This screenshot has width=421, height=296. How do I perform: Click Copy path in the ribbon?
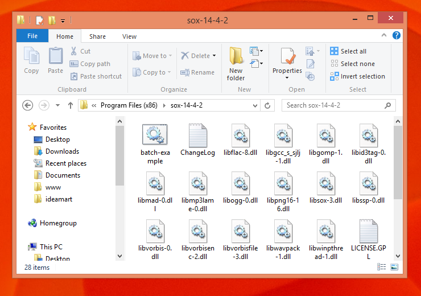[90, 64]
